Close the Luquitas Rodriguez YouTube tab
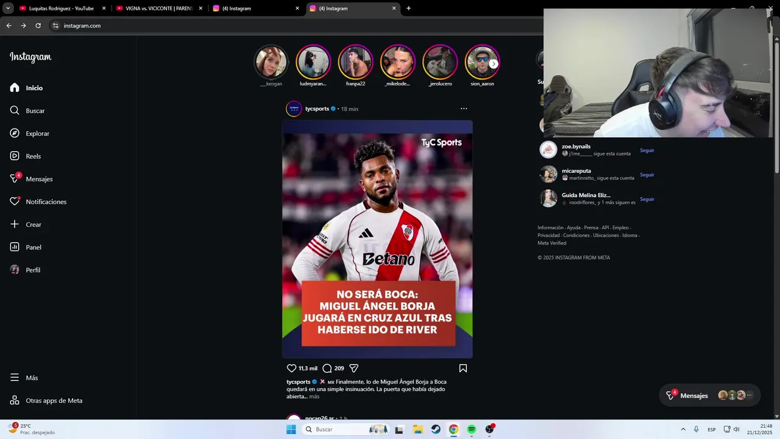Screen dimensions: 780x439 pyautogui.click(x=104, y=9)
